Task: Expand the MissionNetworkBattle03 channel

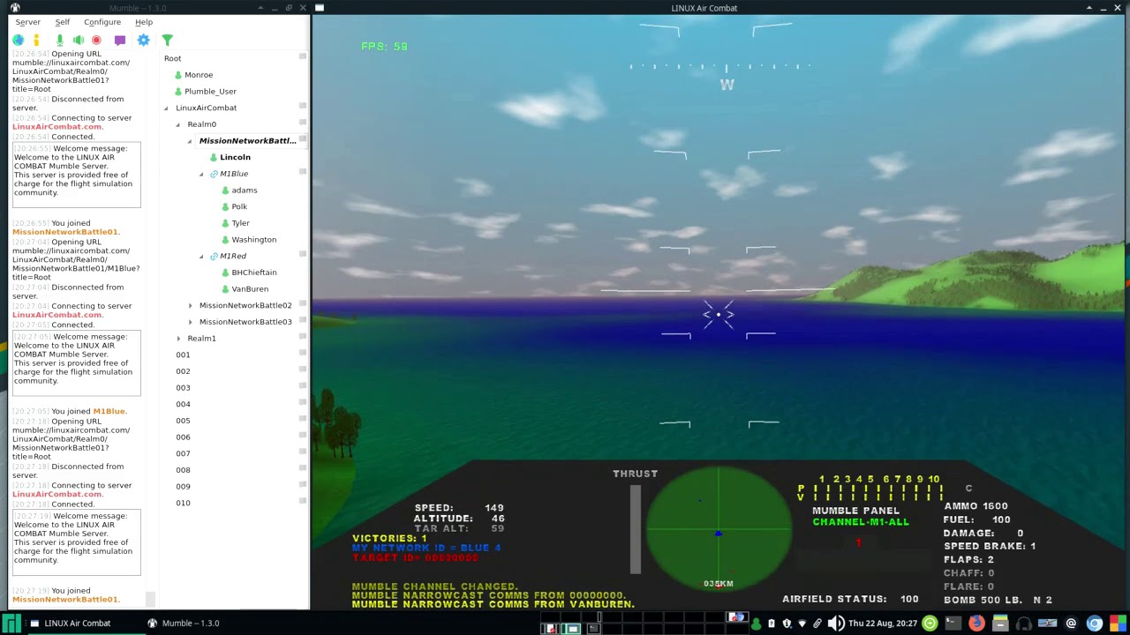Action: pyautogui.click(x=190, y=322)
